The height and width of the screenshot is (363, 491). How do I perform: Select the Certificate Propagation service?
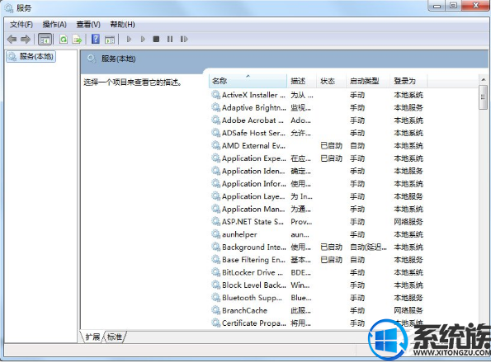[318, 323]
